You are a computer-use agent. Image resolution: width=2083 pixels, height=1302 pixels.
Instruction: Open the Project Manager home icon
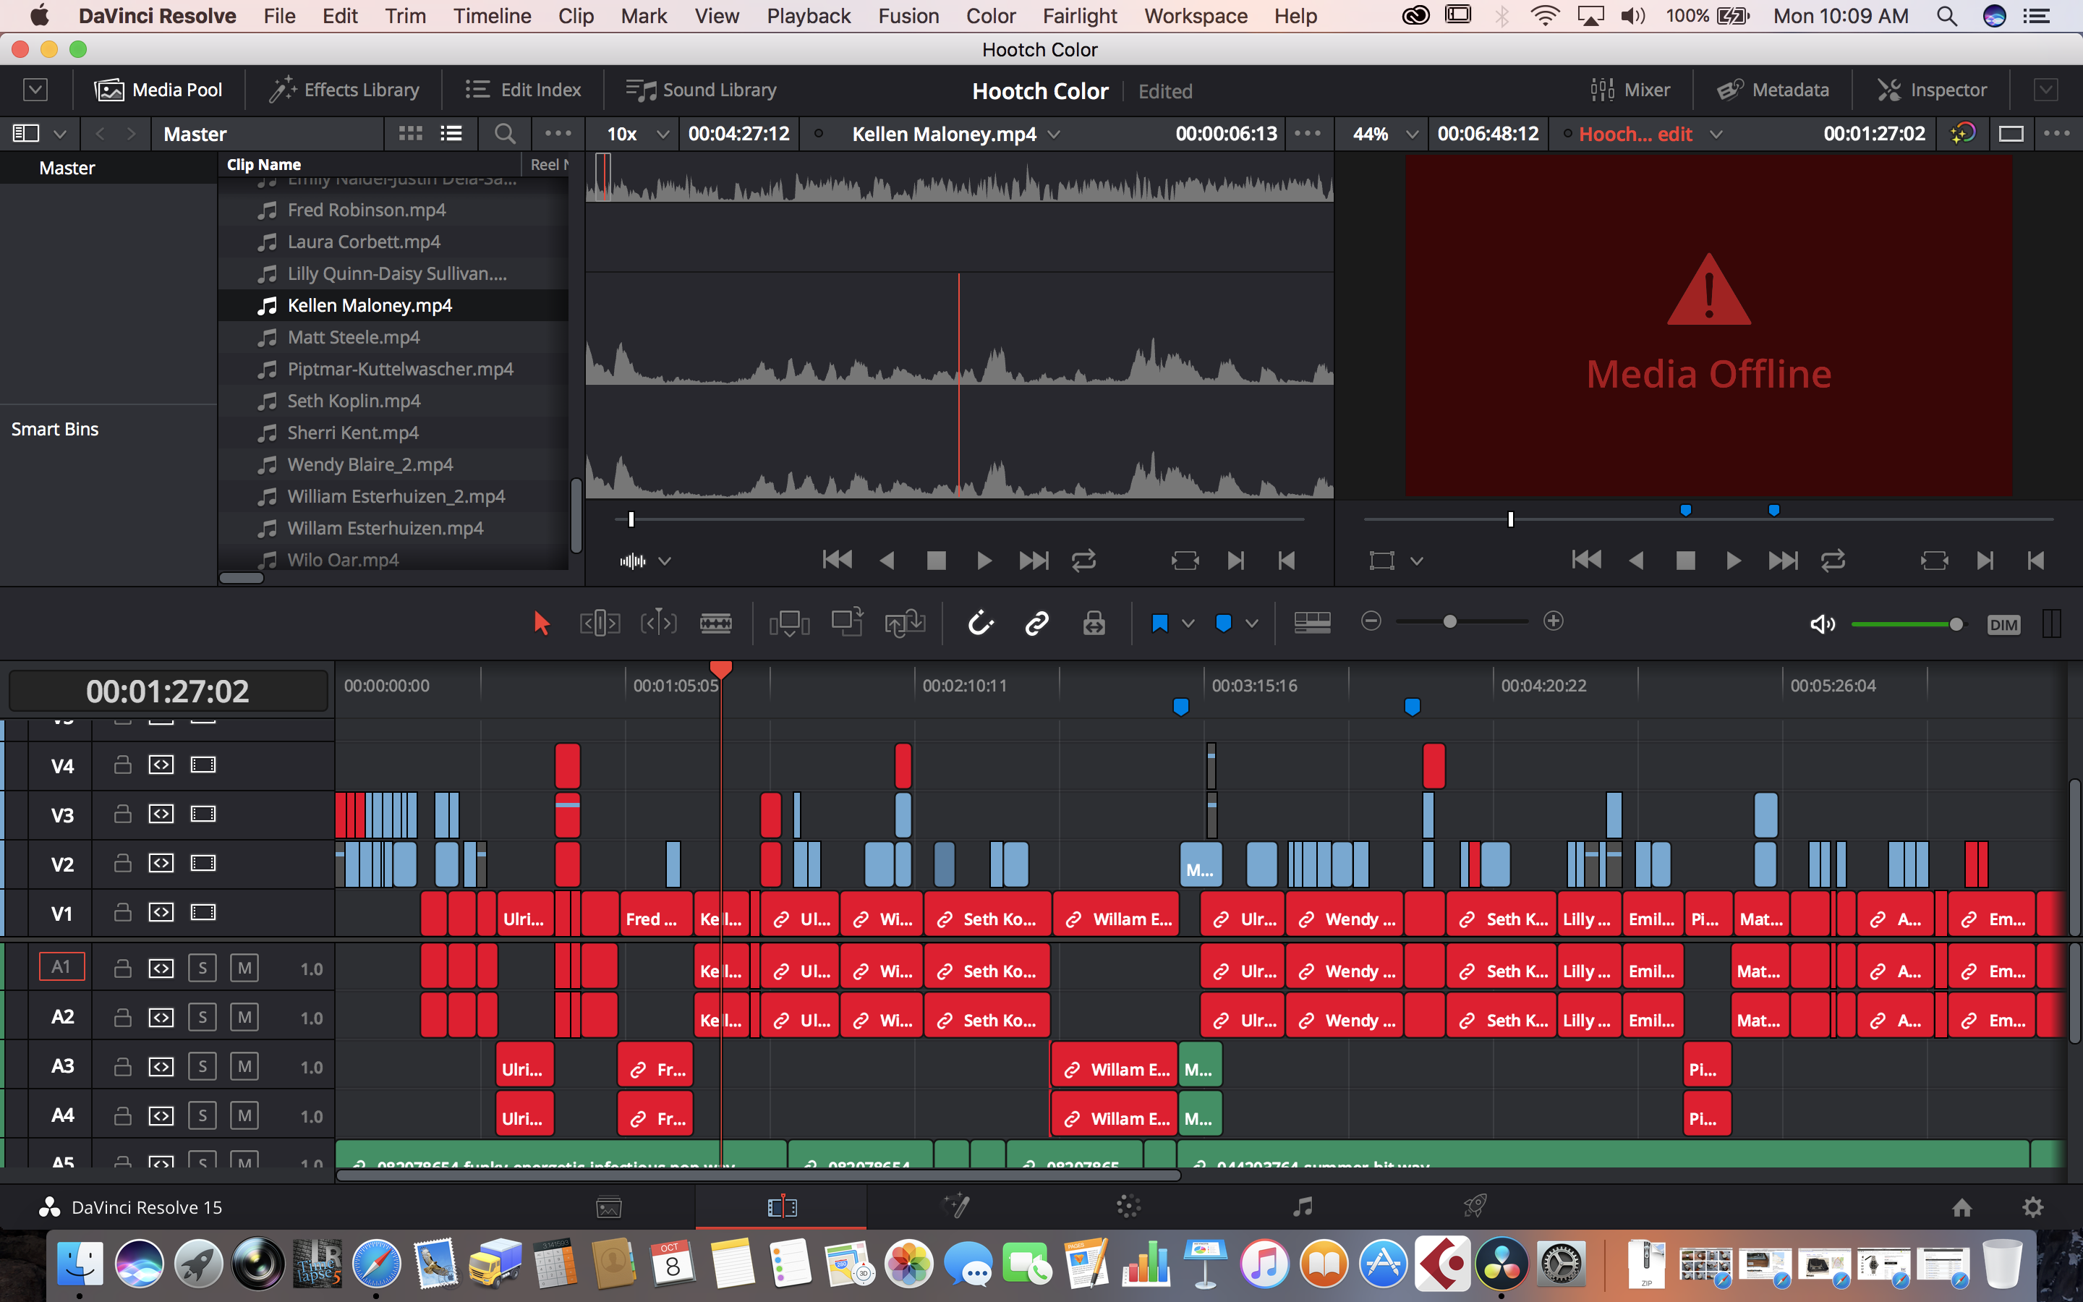click(x=1961, y=1208)
